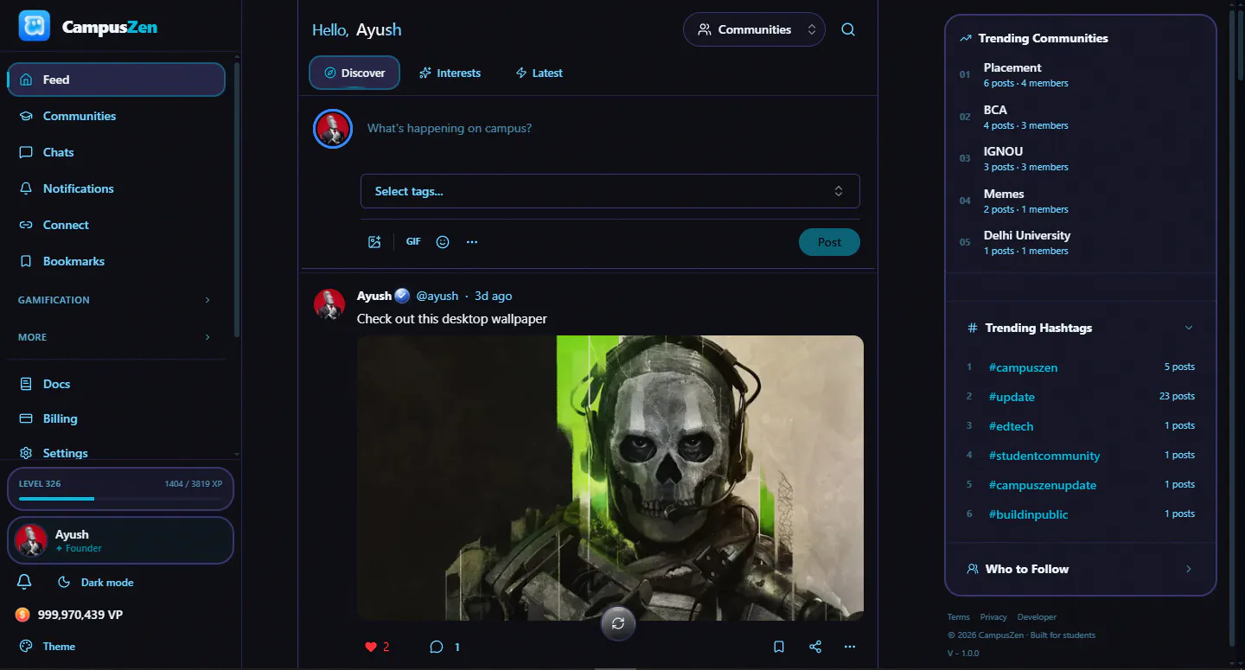Open the Developer footer link

pos(1037,617)
